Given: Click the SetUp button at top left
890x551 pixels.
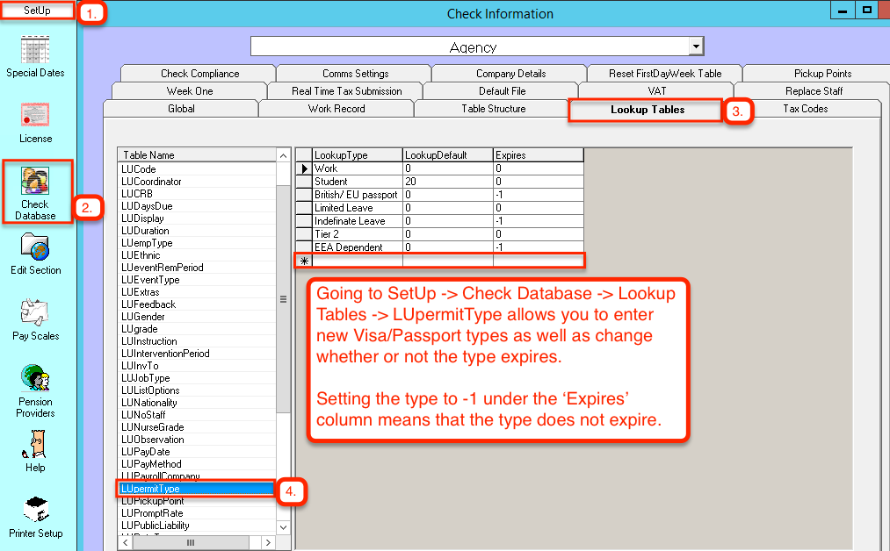Looking at the screenshot, I should pos(37,10).
